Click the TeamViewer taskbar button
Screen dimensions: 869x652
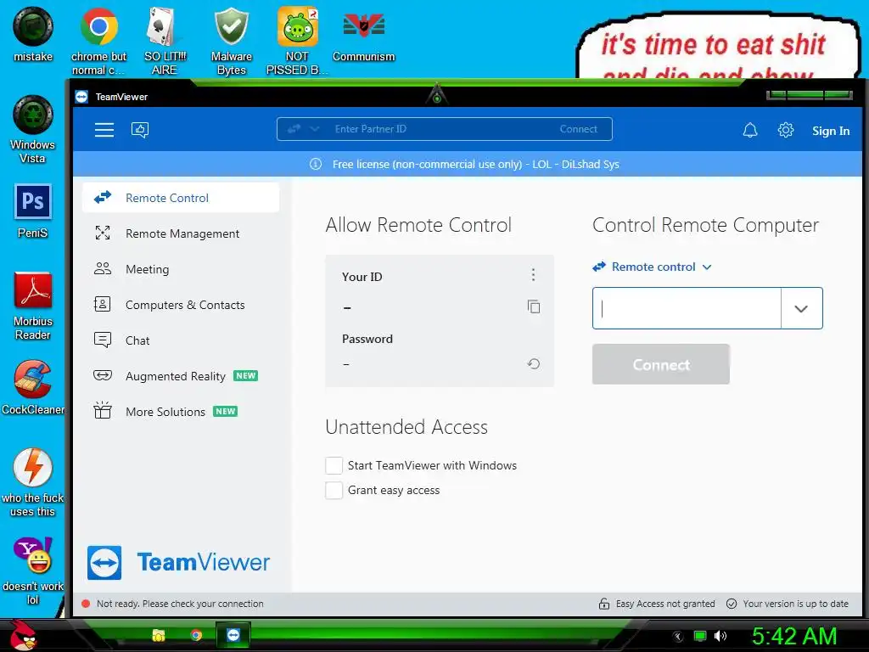(233, 635)
